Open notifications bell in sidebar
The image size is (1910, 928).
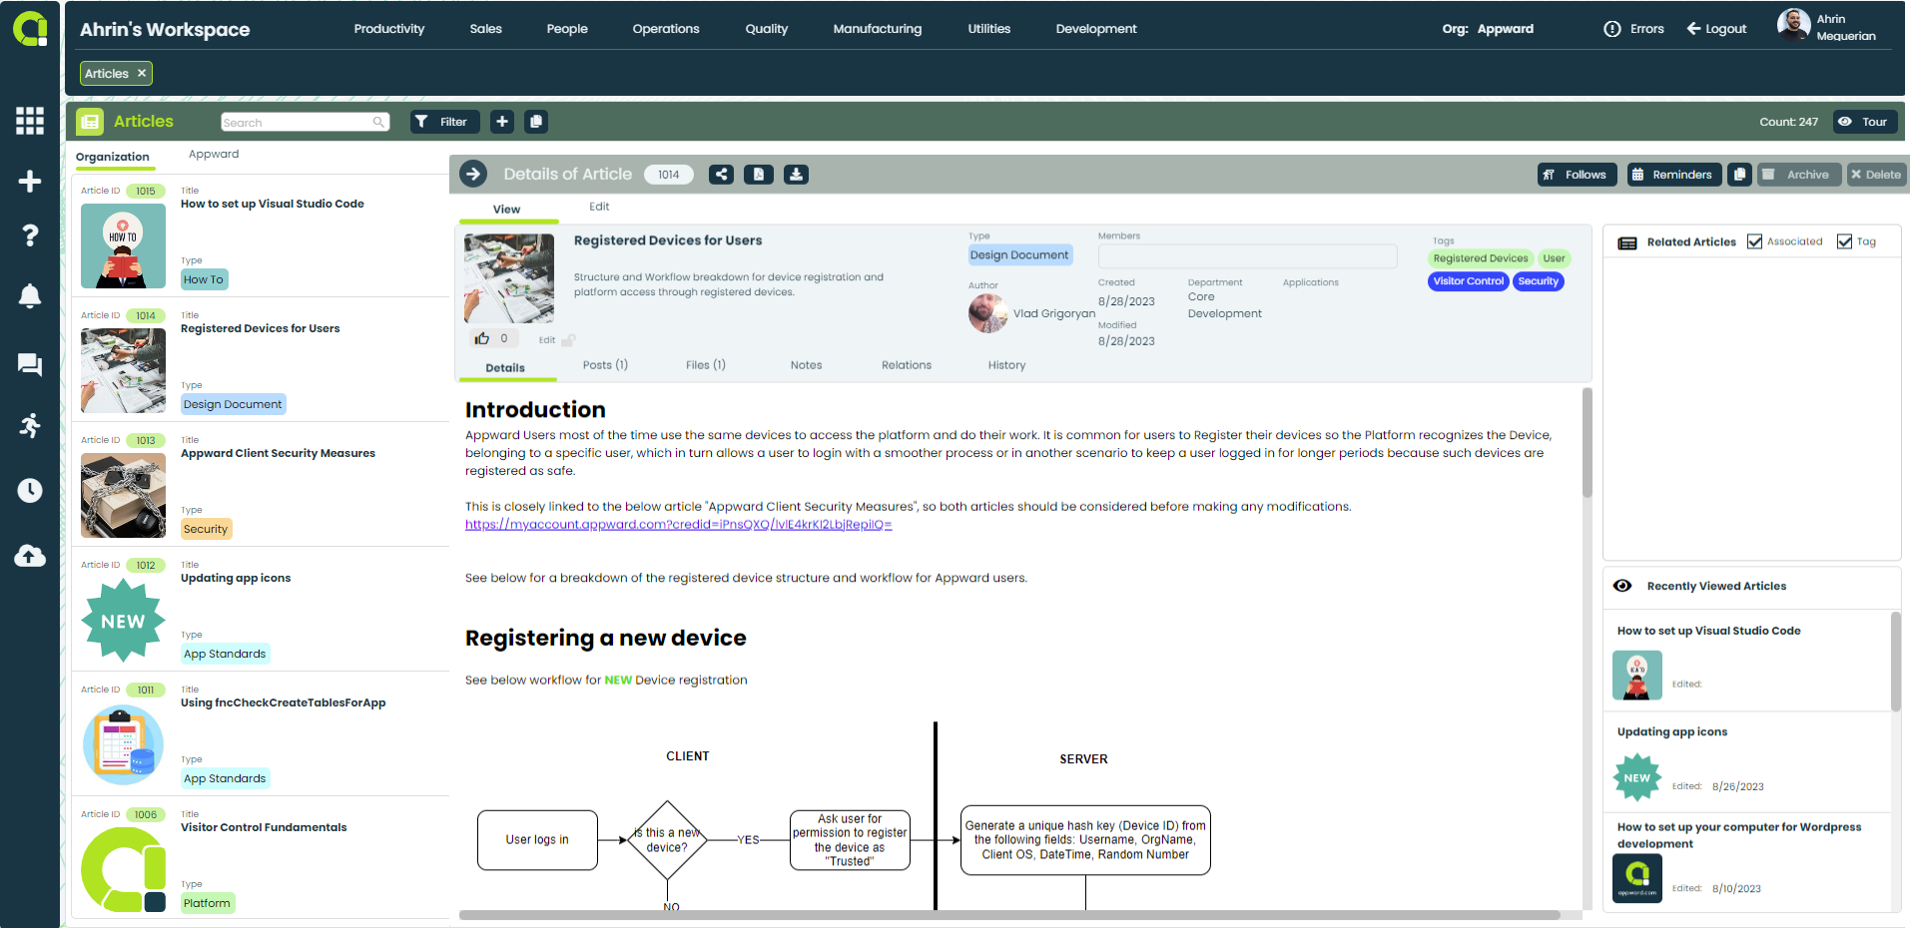click(30, 296)
